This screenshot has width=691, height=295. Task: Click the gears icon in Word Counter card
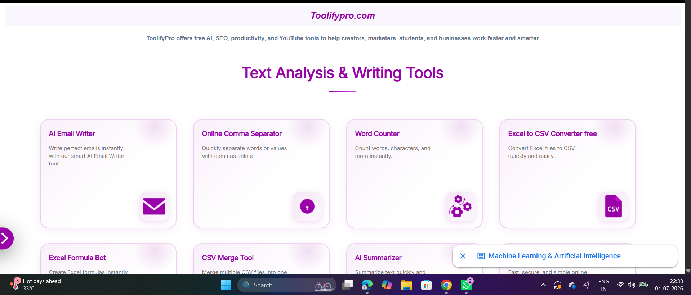460,206
